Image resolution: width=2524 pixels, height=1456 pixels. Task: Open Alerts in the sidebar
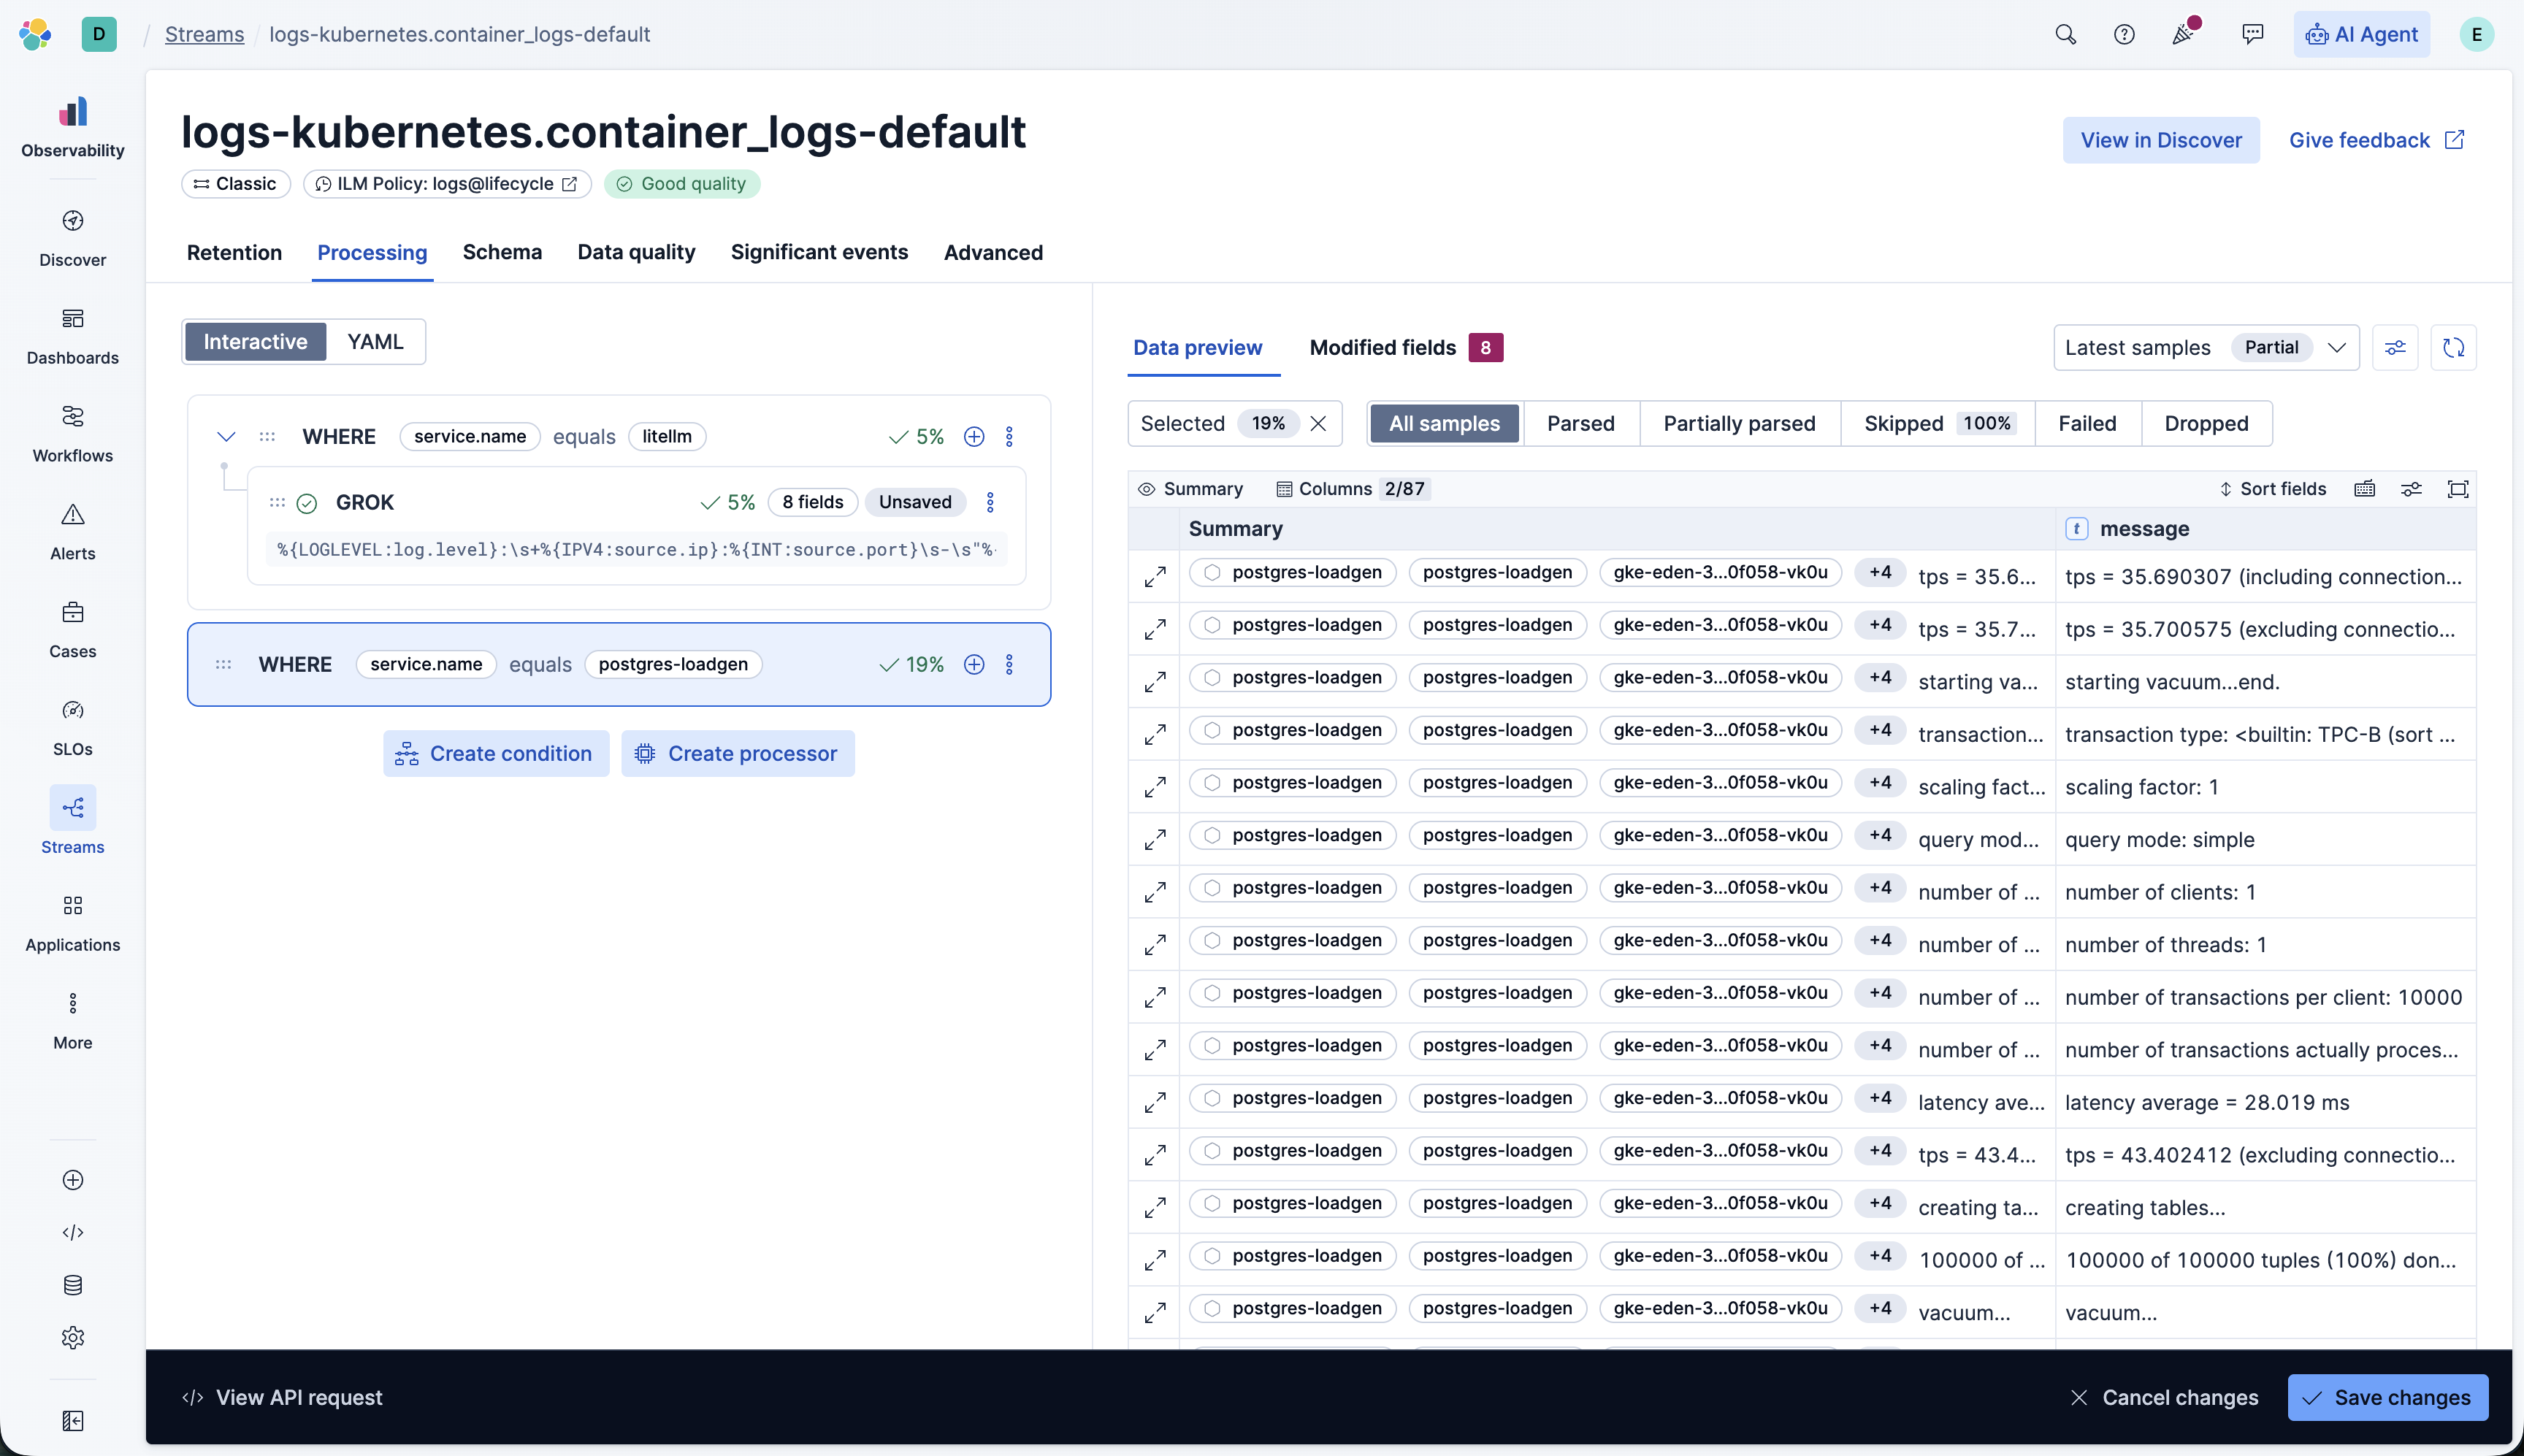tap(72, 532)
